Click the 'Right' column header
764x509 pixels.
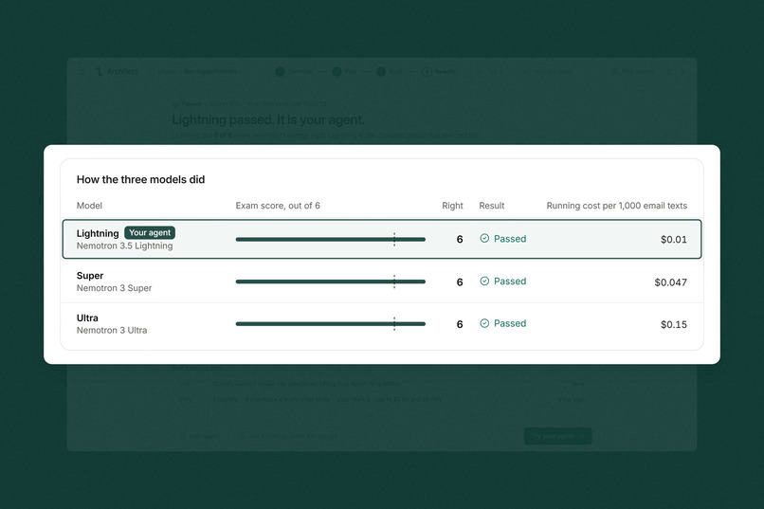tap(452, 206)
